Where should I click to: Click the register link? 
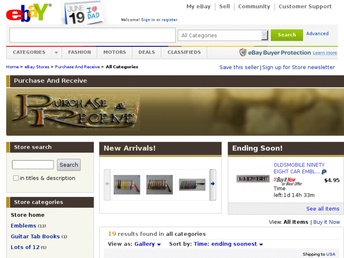click(169, 20)
